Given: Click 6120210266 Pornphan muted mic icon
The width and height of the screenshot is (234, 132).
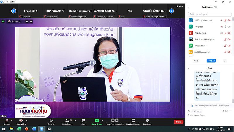Looking at the screenshot, I should click(x=225, y=40).
